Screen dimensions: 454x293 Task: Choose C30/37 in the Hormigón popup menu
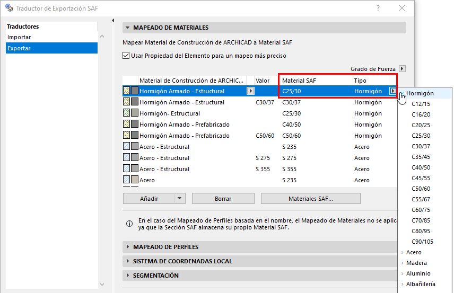click(x=421, y=146)
